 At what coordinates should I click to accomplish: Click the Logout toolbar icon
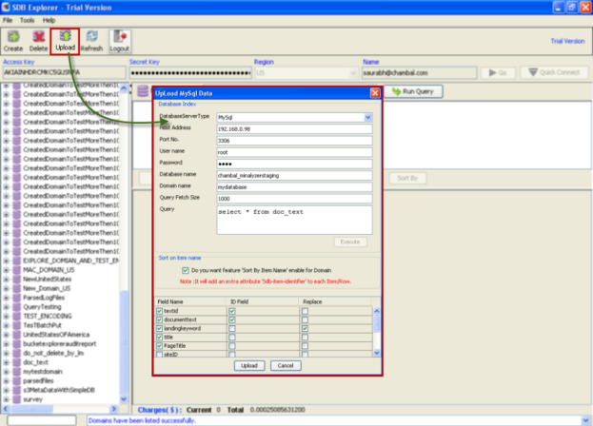tap(120, 41)
